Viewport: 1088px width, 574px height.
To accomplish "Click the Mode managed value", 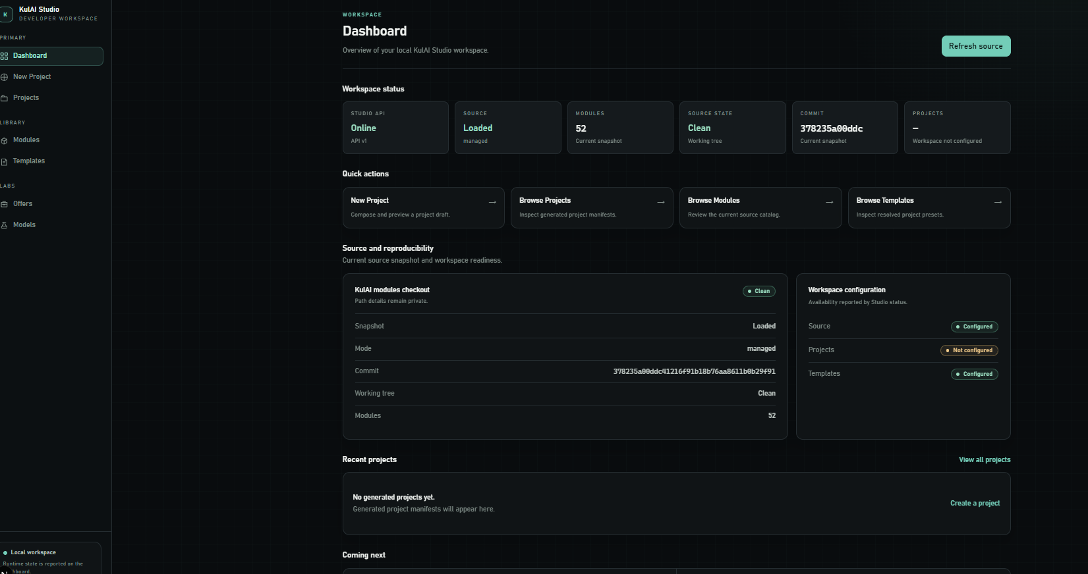I will [761, 349].
